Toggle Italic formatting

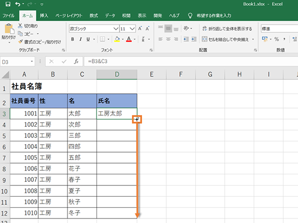[x=80, y=40]
